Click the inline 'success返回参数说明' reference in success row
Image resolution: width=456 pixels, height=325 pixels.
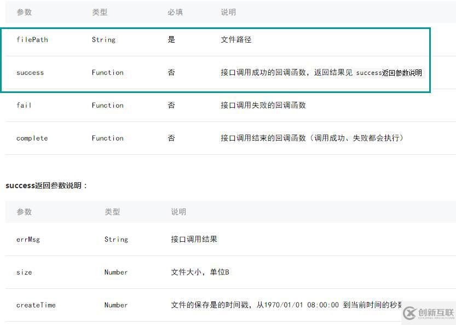point(389,73)
